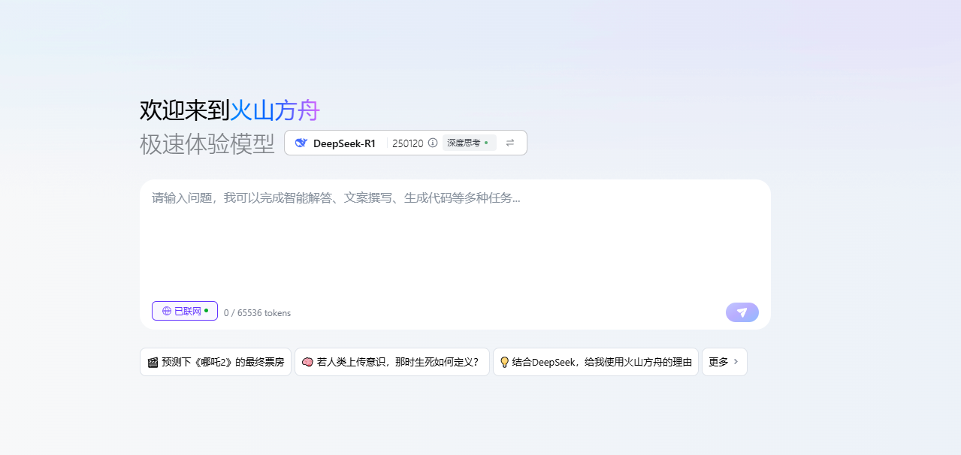Viewport: 961px width, 455px height.
Task: Click the DeepSeek whale logo icon
Action: 301,143
